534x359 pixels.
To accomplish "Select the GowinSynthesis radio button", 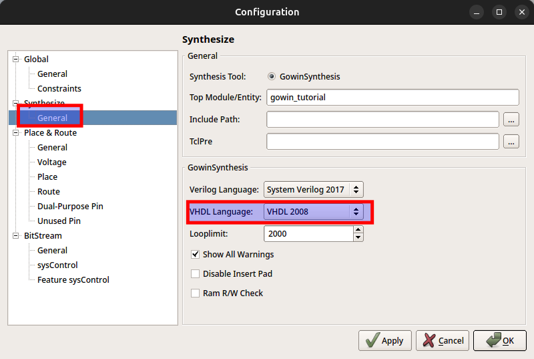I will [272, 76].
